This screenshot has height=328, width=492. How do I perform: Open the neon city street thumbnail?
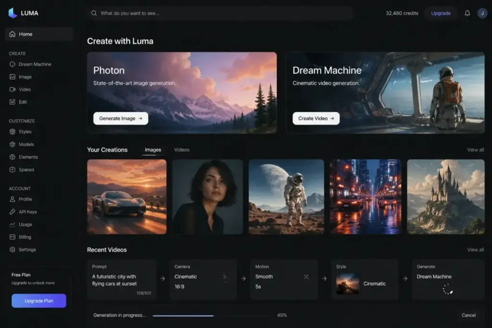coord(366,196)
